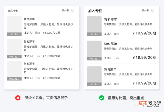
Task: Click third 265人加入 badge in left panel
Action: tap(14, 79)
